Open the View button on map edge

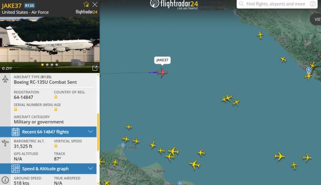pyautogui.click(x=316, y=20)
